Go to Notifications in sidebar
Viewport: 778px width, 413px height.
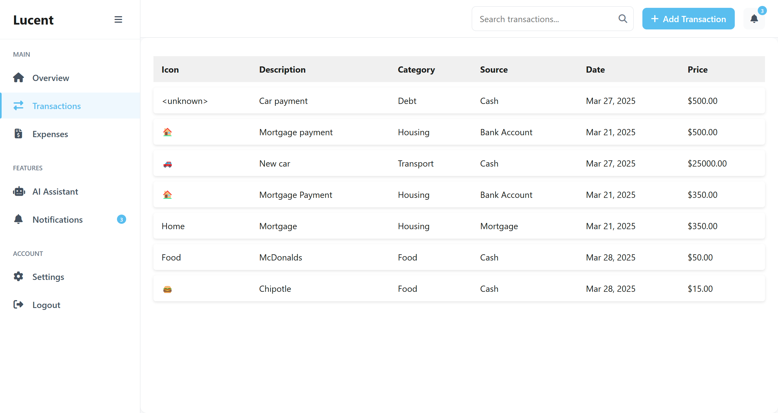pyautogui.click(x=57, y=219)
